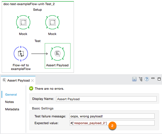Click the orange number 2 callout marker
The image size is (162, 134).
pos(112,126)
